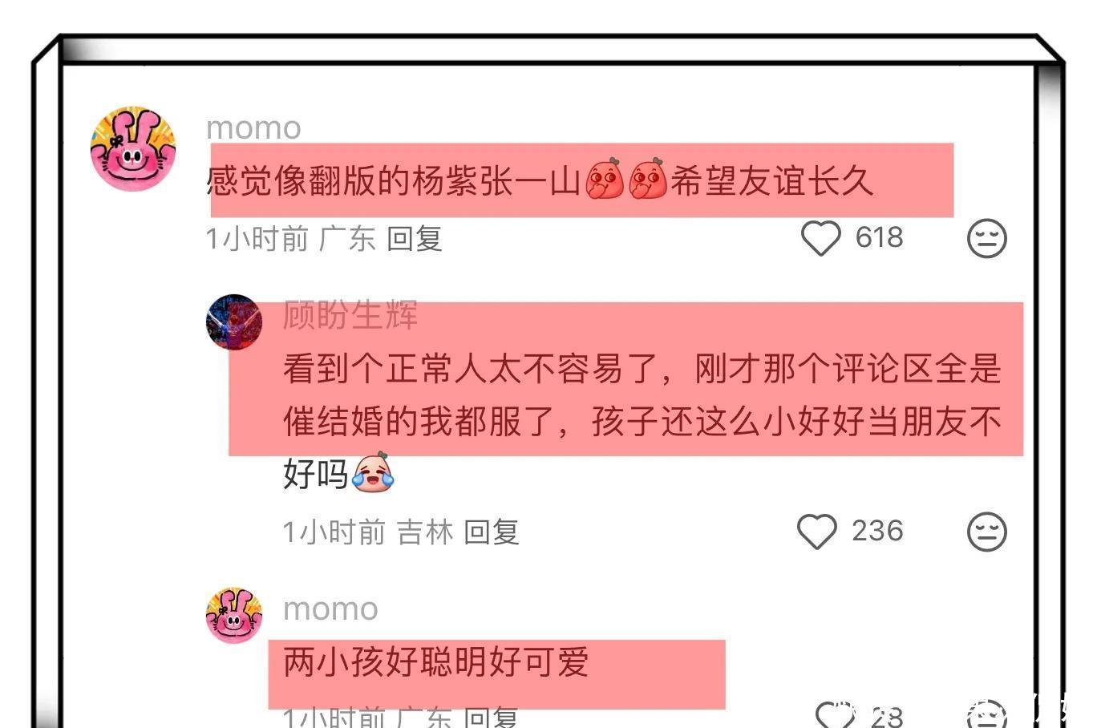Dislike the 顾盼生辉 reply
Image resolution: width=1097 pixels, height=728 pixels.
tap(986, 532)
